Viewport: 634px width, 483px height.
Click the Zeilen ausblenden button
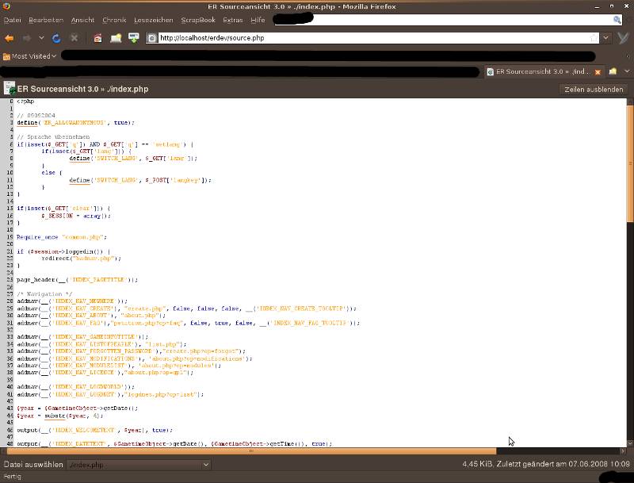(594, 90)
